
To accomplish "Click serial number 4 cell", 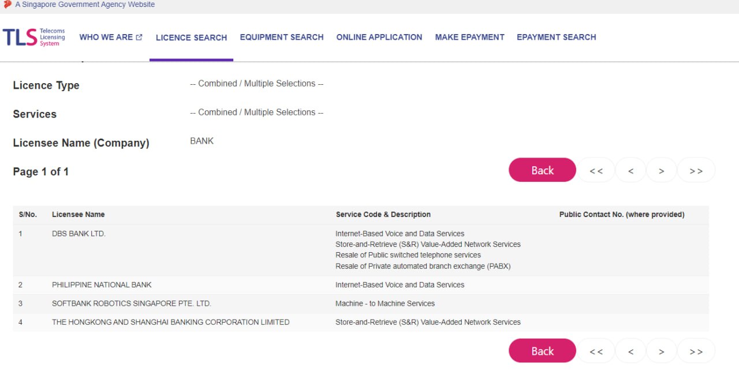I will click(x=20, y=322).
